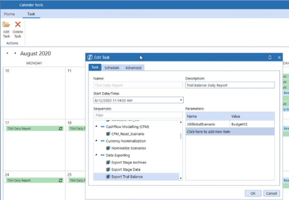Viewport: 289px width, 200px height.
Task: Select TSM Daily task on August 25
Action: click(76, 181)
